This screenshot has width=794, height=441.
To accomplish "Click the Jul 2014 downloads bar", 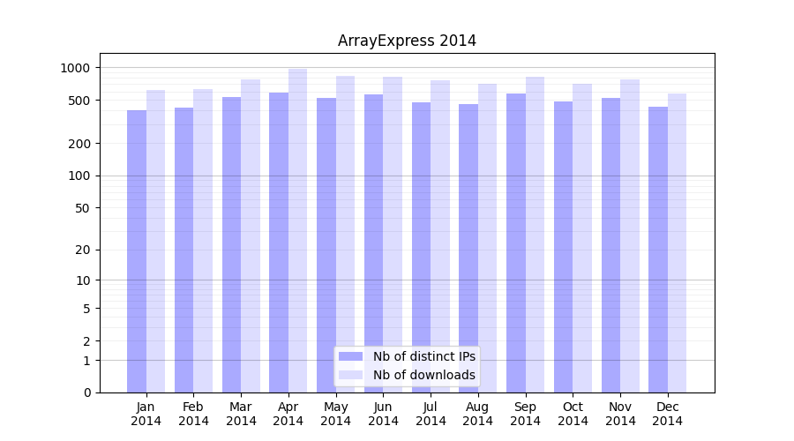I will click(440, 236).
